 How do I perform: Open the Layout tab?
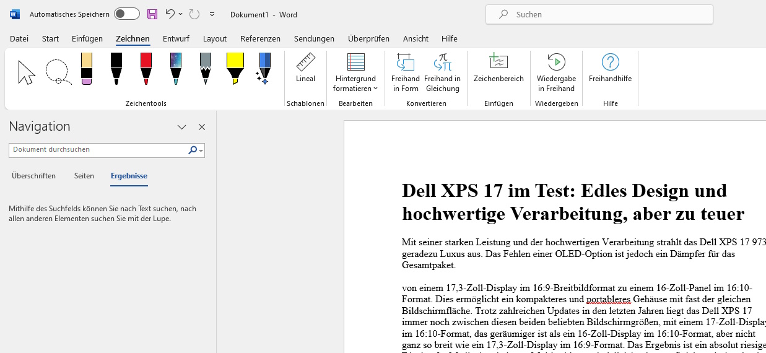[x=215, y=38]
